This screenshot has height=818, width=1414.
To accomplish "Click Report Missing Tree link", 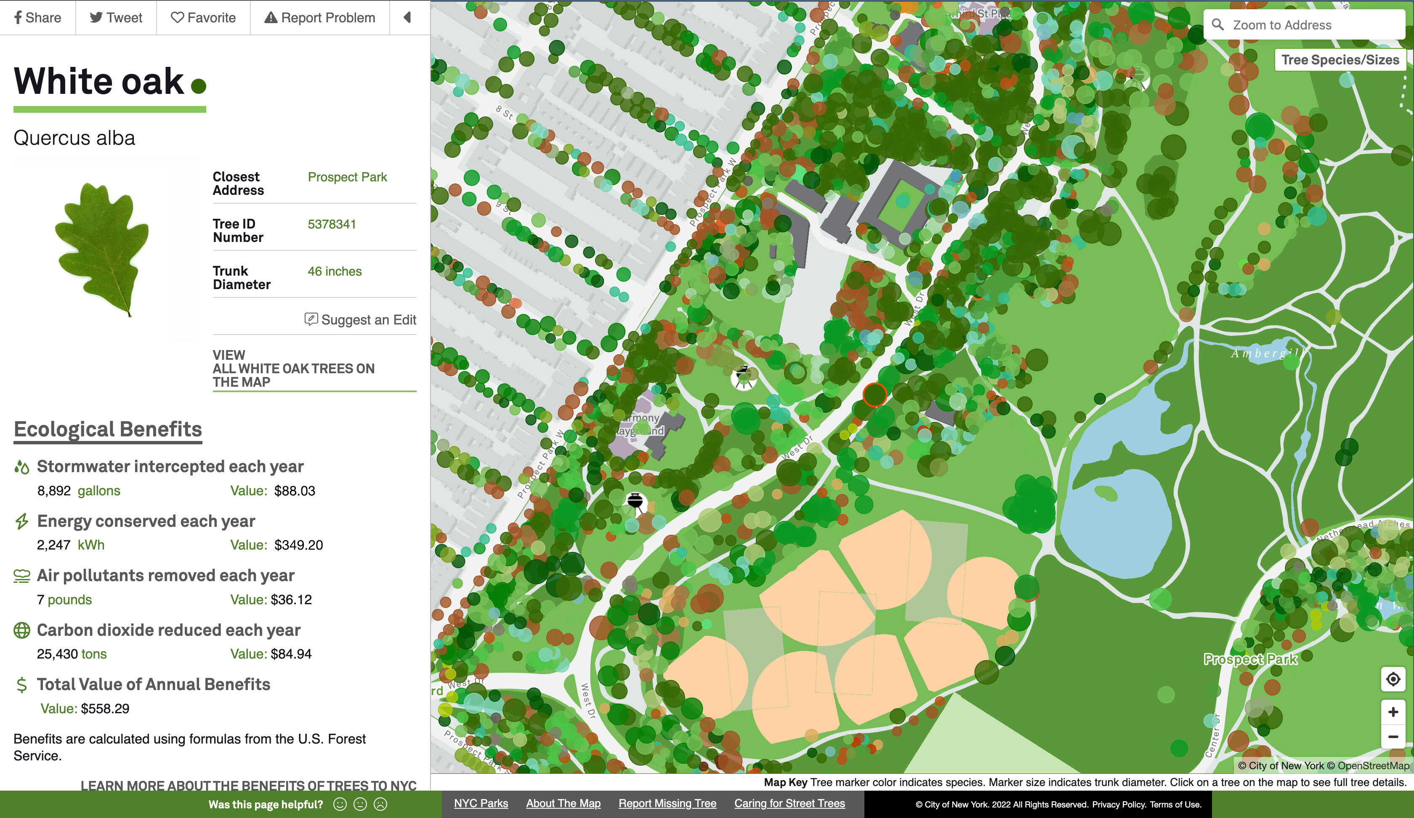I will tap(667, 803).
